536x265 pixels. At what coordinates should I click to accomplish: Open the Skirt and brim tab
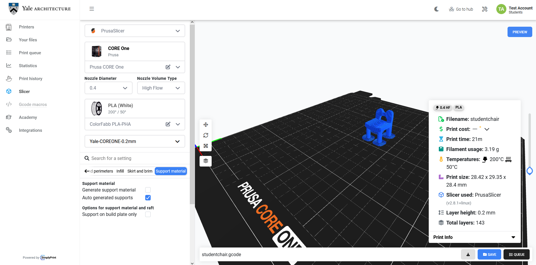click(140, 171)
